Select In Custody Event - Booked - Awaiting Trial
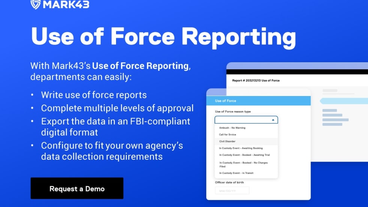 tap(244, 155)
